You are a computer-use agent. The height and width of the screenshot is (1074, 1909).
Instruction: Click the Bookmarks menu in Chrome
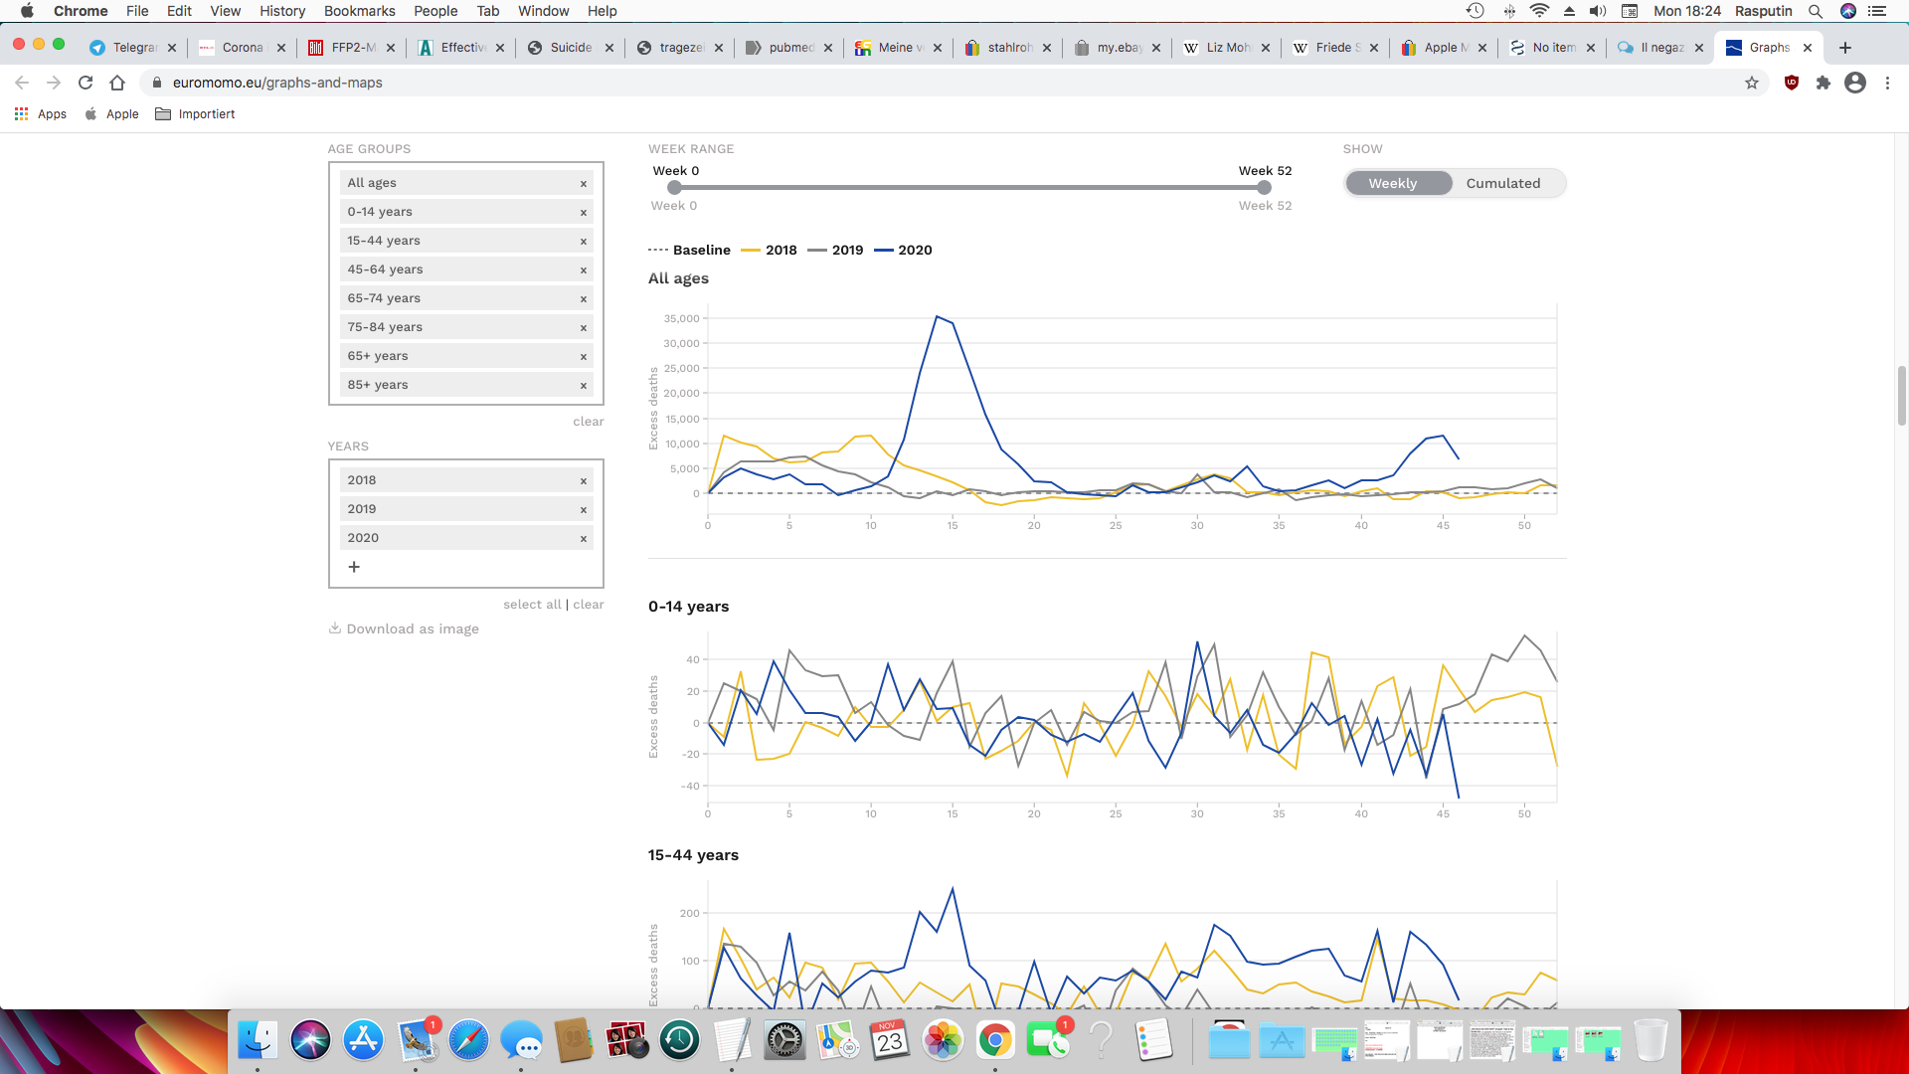359,11
